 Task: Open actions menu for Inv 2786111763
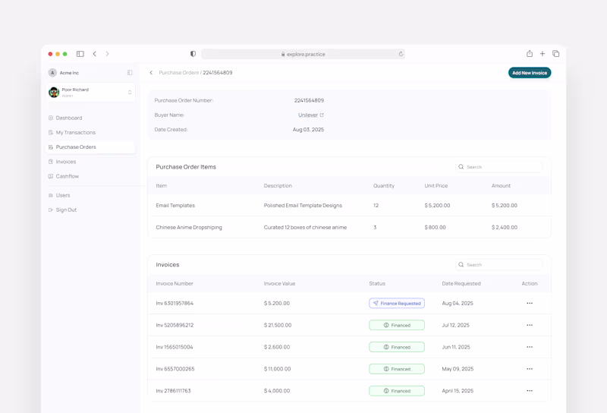coord(529,391)
